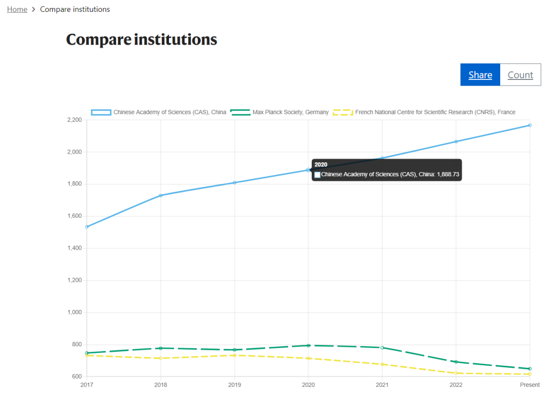The width and height of the screenshot is (553, 397).
Task: Select CNRS 2021 yellow data point
Action: pyautogui.click(x=382, y=364)
